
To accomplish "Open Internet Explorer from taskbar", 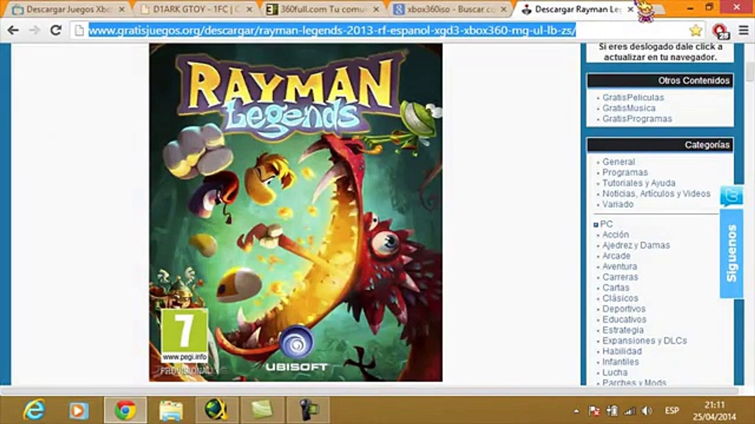I will tap(34, 410).
